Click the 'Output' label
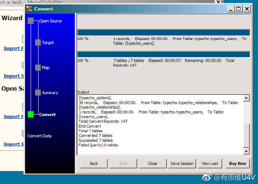Image resolution: width=258 pixels, height=184 pixels. pos(83,92)
